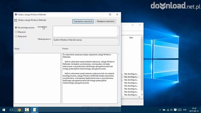Click the volume speaker tray icon

pyautogui.click(x=171, y=110)
